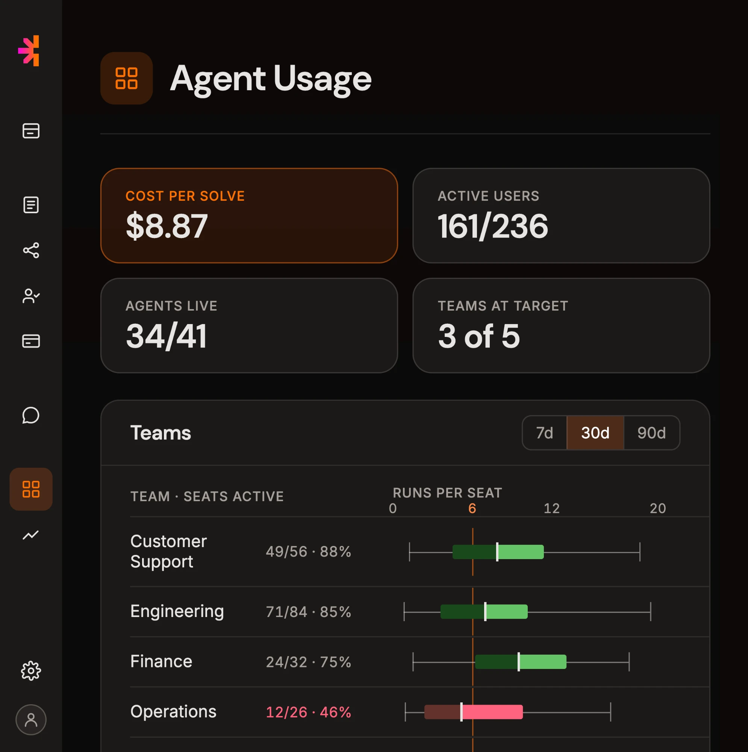This screenshot has height=752, width=748.
Task: Open the Cost Per Solve card
Action: click(249, 215)
